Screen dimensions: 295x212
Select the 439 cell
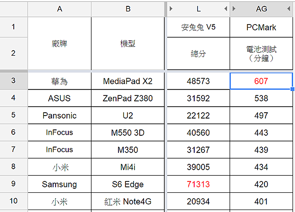tap(262, 150)
